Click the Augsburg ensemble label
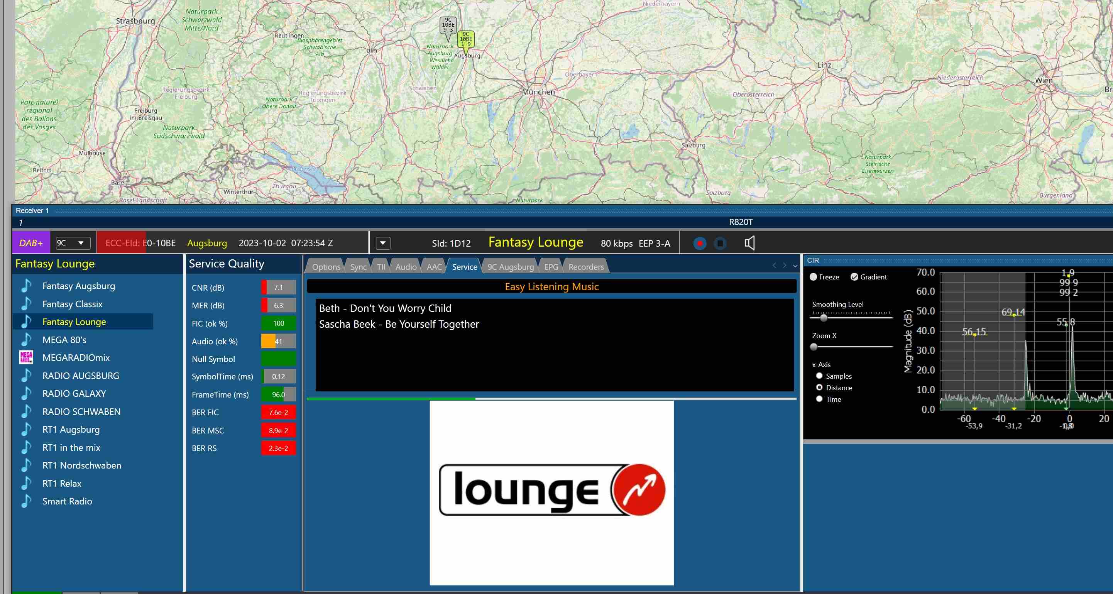This screenshot has height=594, width=1113. (207, 243)
